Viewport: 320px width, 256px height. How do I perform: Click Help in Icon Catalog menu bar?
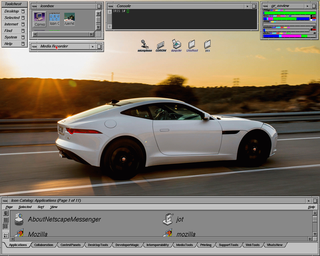[x=311, y=207]
